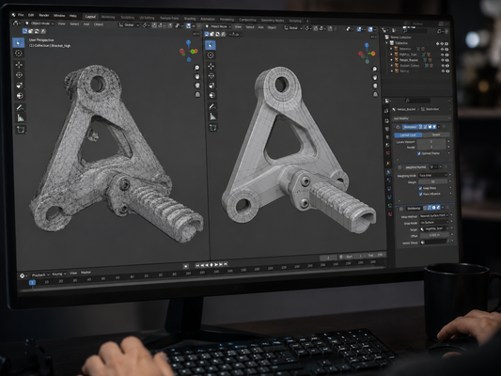Screen dimensions: 501x376
Task: Open the Render menu
Action: click(x=44, y=15)
